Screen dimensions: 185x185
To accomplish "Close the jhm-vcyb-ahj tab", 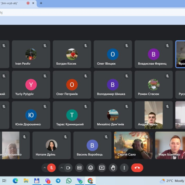I will click(33, 3).
